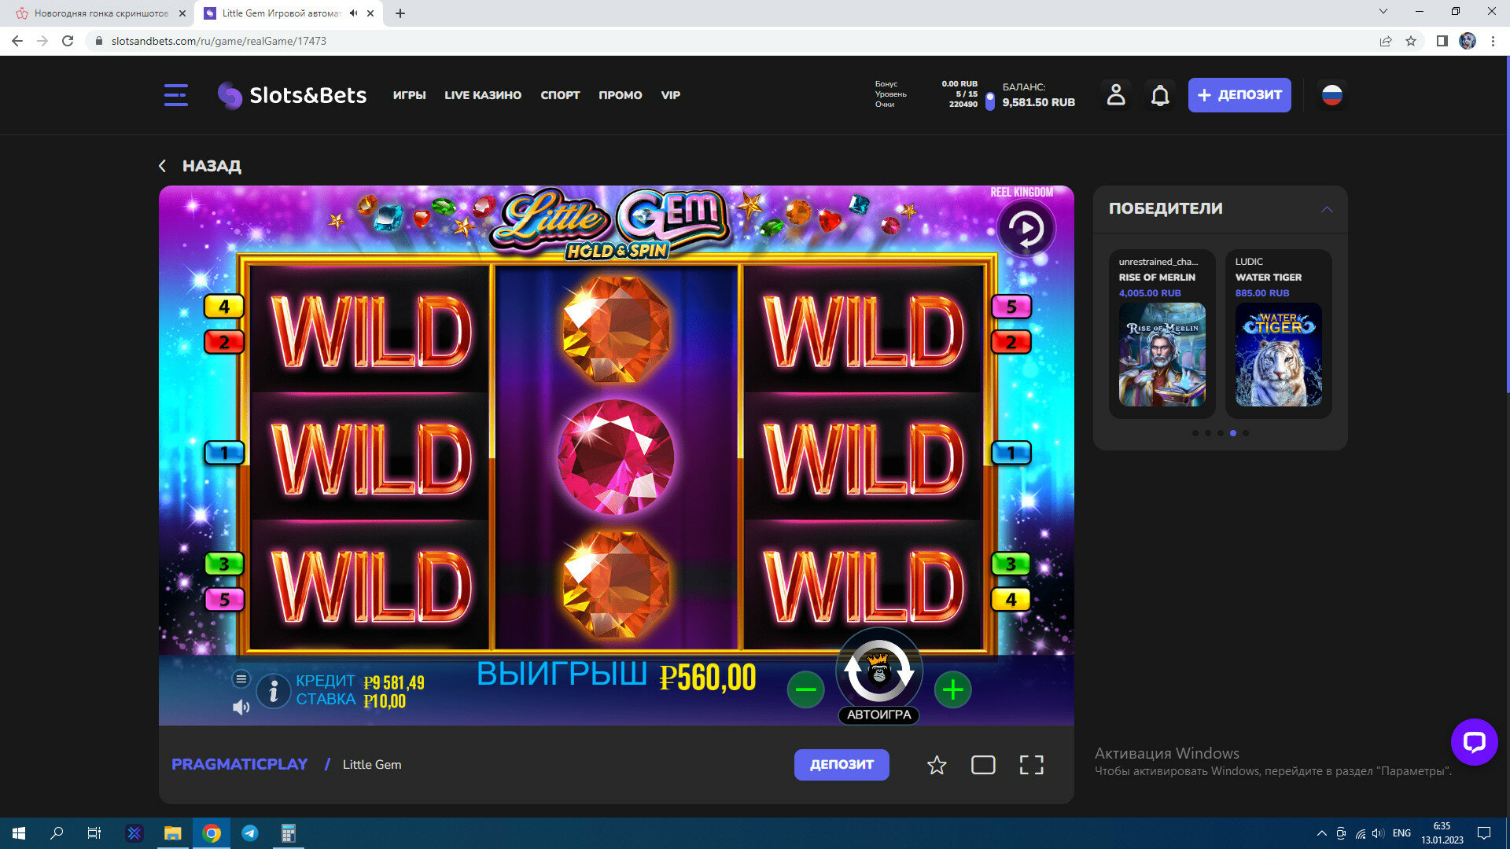This screenshot has width=1510, height=849.
Task: Enter fullscreen mode for the game
Action: tap(1031, 765)
